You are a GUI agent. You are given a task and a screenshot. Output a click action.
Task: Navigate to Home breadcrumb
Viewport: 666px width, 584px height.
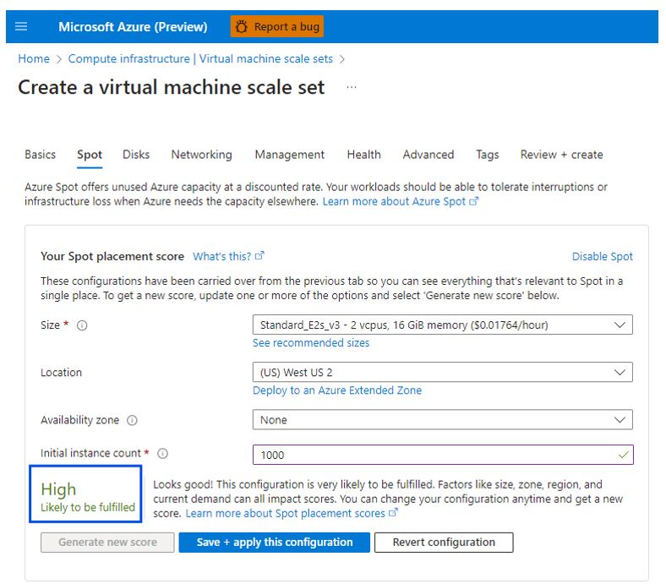[34, 58]
